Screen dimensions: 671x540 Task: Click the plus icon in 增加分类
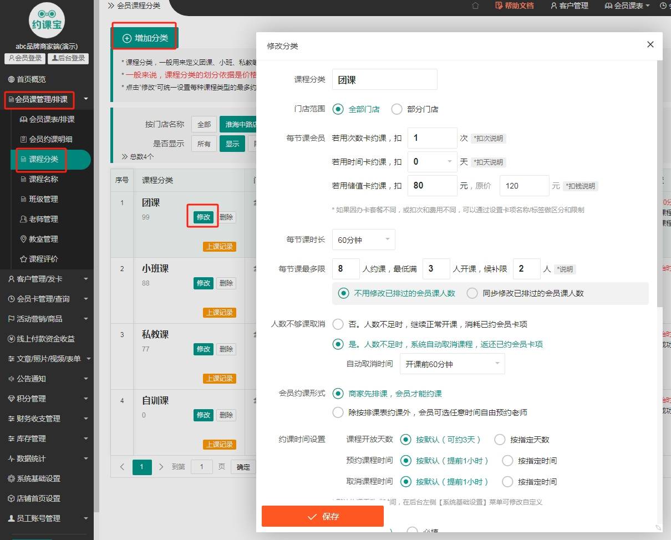[127, 38]
